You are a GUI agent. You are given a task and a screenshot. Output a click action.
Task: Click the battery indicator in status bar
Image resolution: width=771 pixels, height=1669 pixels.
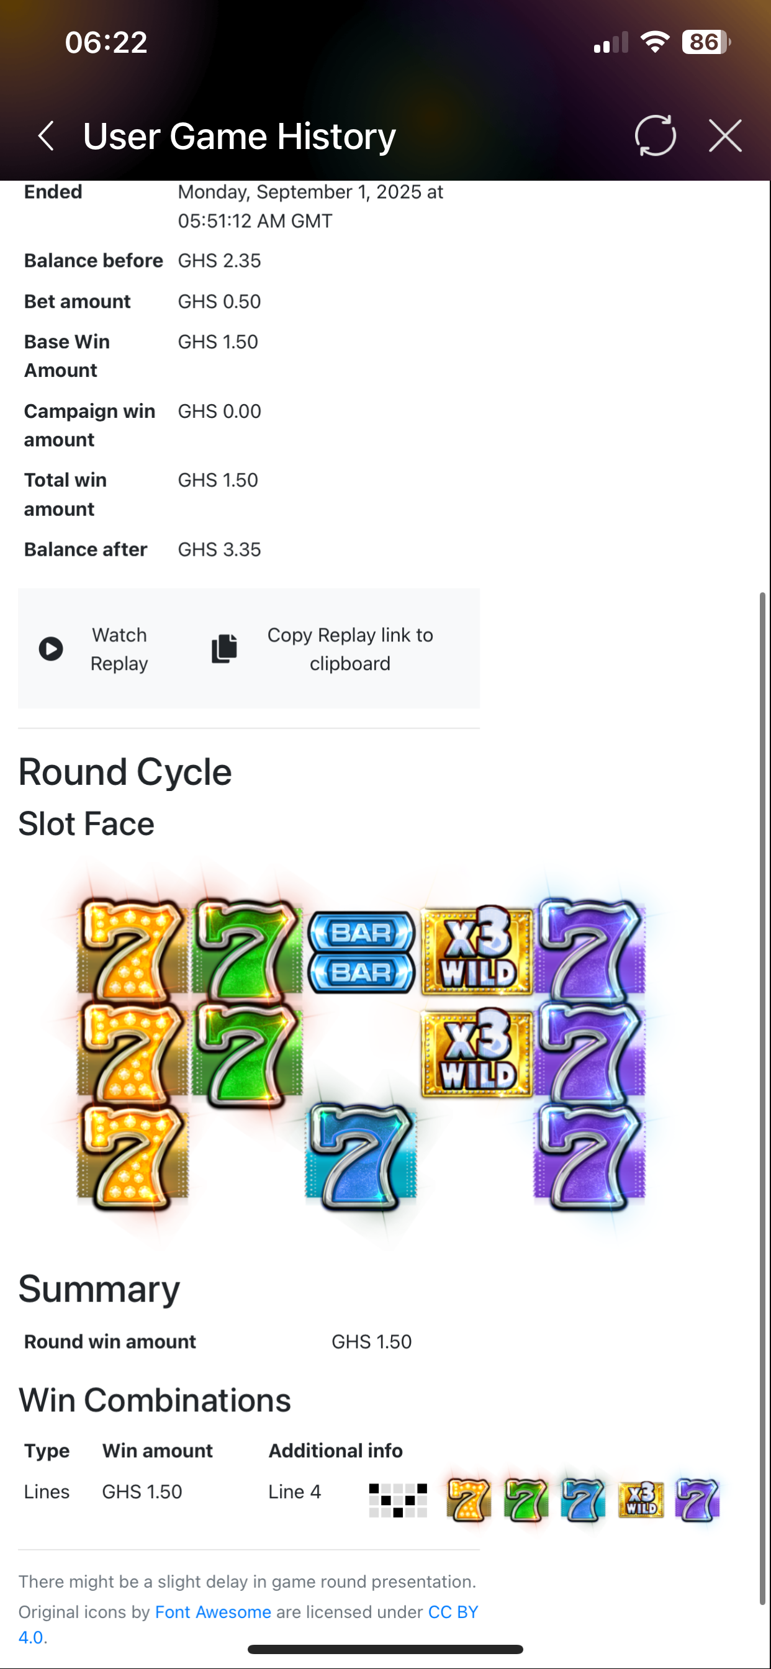coord(706,43)
